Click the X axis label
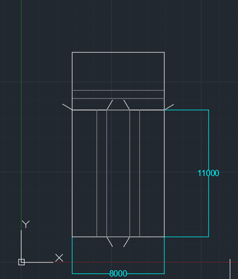The image size is (238, 279). [x=59, y=258]
